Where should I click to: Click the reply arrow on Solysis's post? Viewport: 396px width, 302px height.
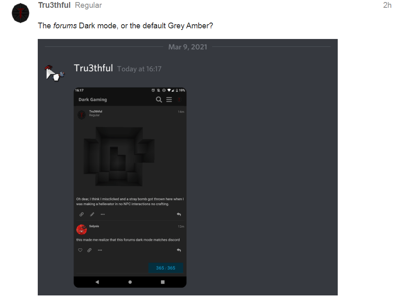[x=179, y=250]
